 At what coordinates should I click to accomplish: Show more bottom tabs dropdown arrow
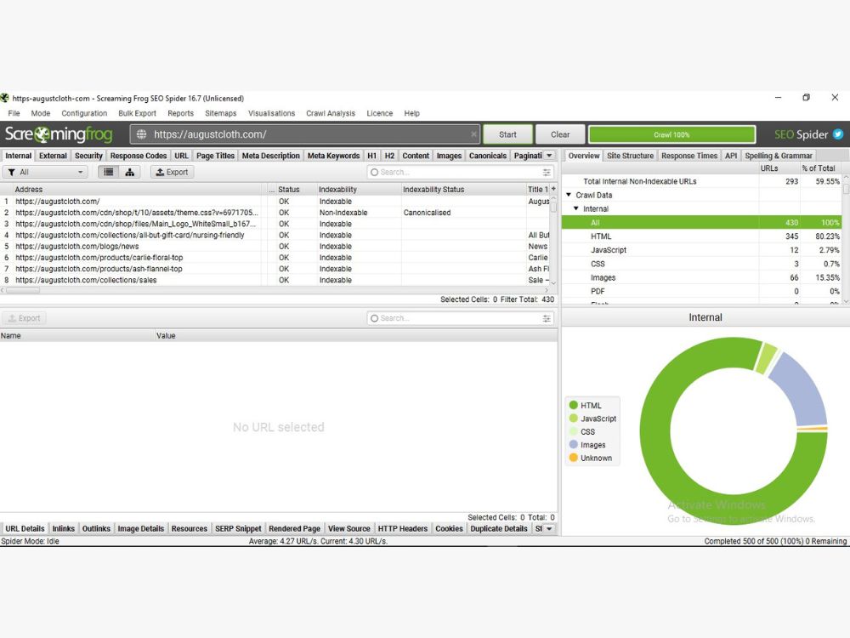pos(549,528)
